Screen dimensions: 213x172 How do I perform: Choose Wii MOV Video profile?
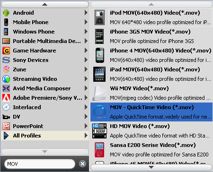point(151,93)
